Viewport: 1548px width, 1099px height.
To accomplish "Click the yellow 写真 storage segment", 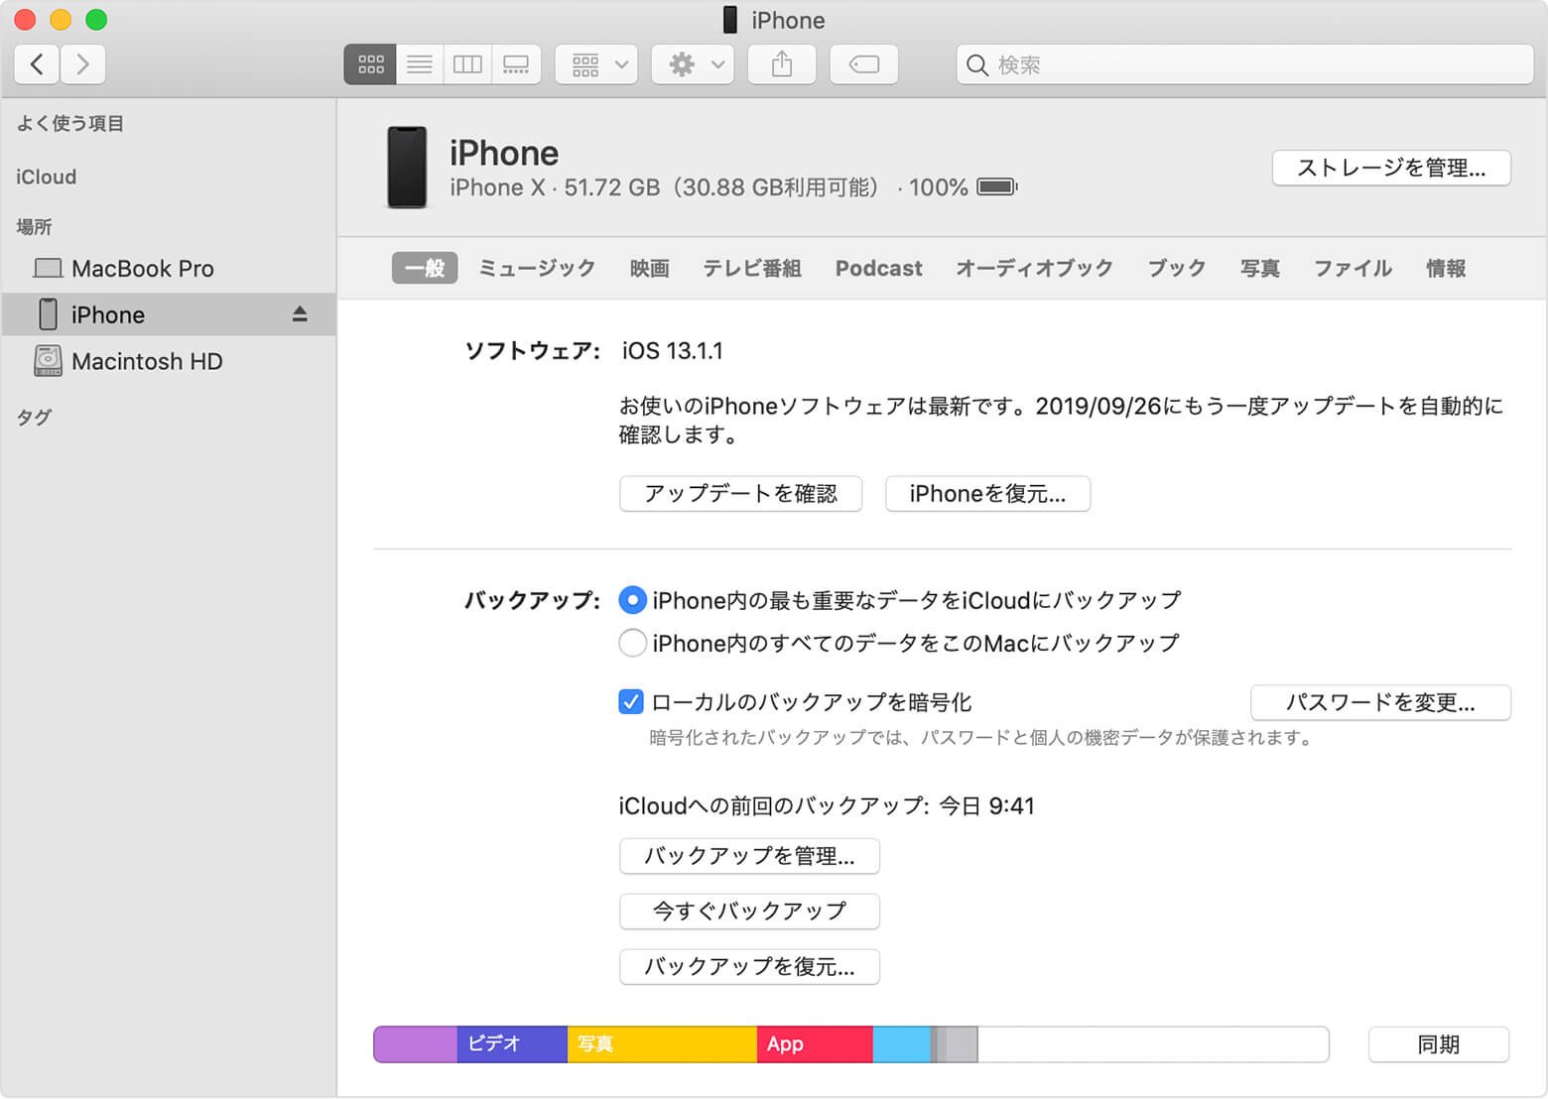I will (x=662, y=1044).
